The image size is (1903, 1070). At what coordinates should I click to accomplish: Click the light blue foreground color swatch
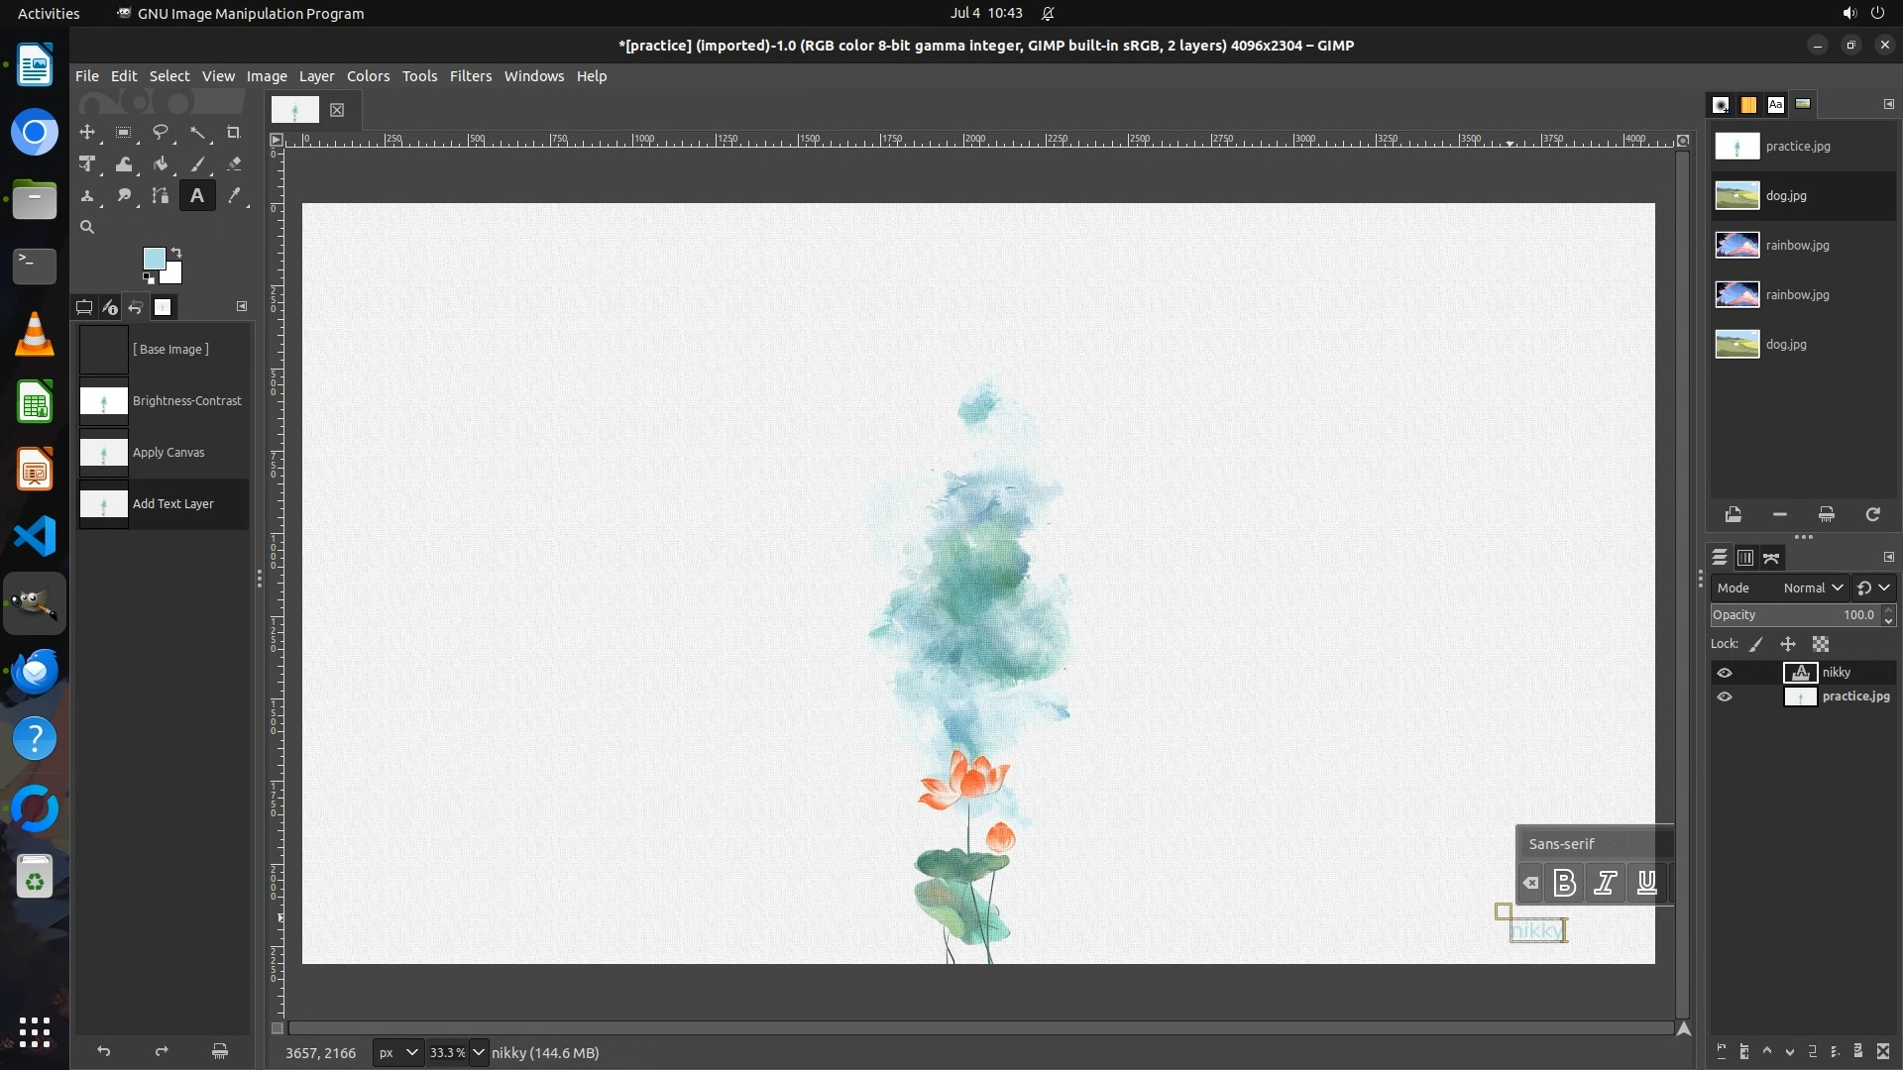[153, 258]
